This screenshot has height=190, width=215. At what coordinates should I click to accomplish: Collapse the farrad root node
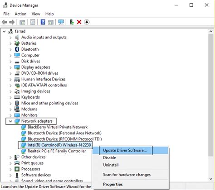point(4,31)
